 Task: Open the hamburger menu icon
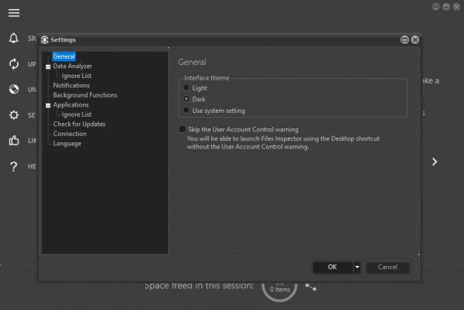pos(14,13)
